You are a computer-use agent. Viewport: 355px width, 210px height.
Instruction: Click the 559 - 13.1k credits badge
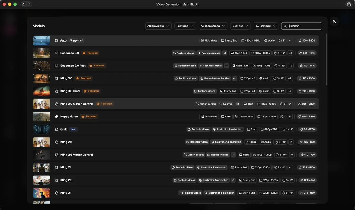[307, 53]
